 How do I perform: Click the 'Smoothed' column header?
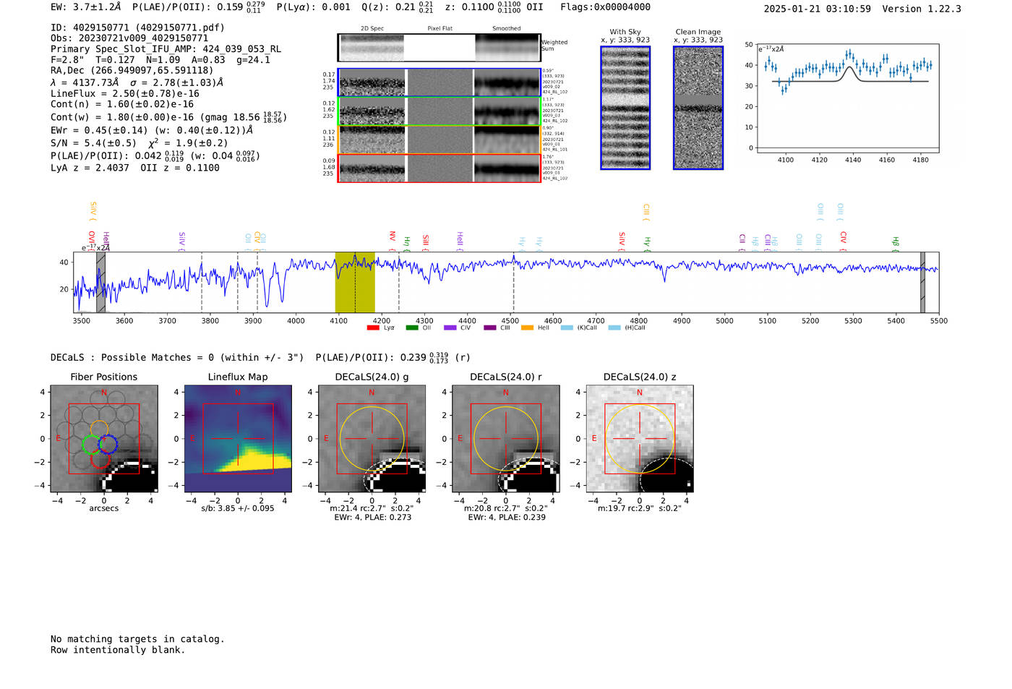(x=507, y=28)
